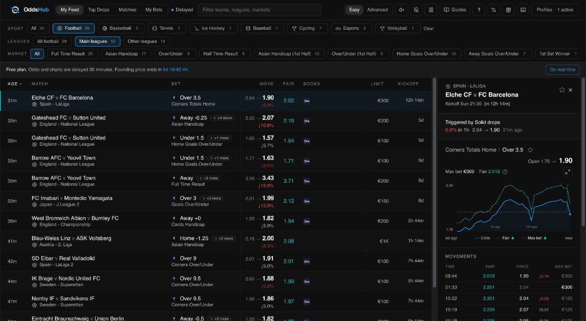This screenshot has width=586, height=321.
Task: Open the Profiles 1 active dropdown
Action: click(x=555, y=10)
